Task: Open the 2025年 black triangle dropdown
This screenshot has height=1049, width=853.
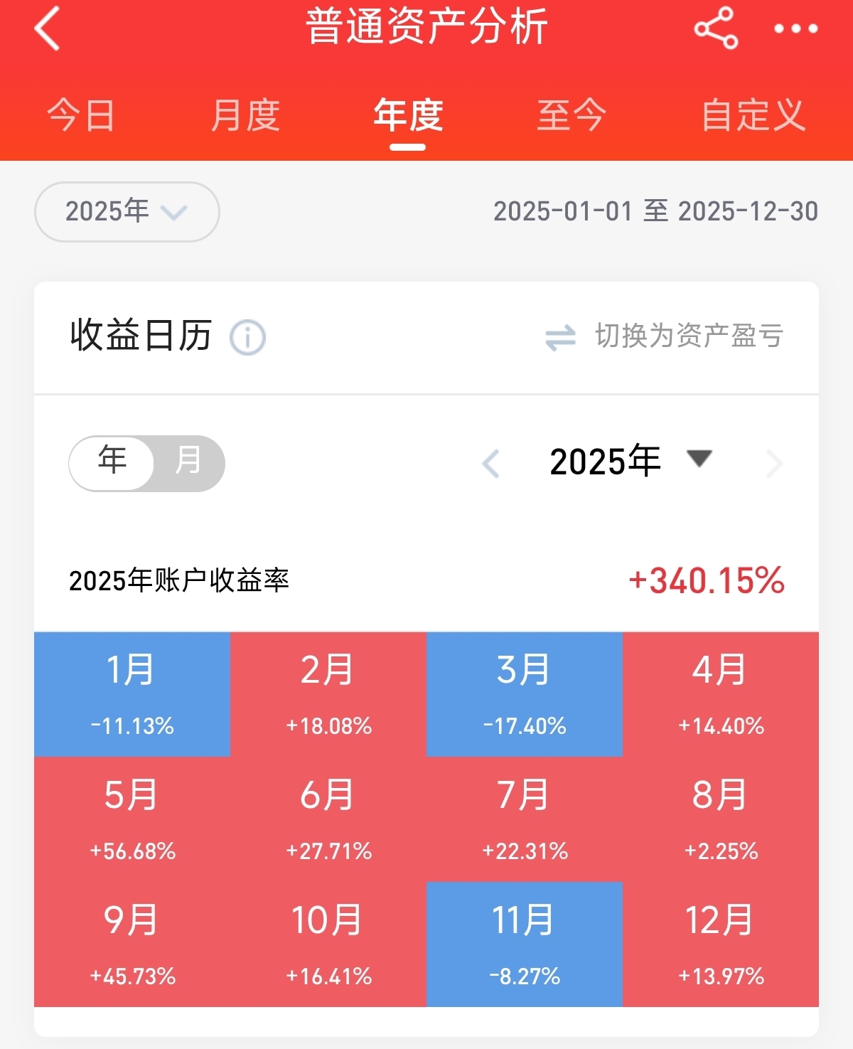Action: 699,458
